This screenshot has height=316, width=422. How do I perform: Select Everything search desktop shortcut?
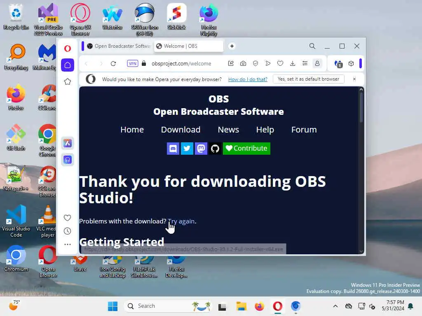16,57
